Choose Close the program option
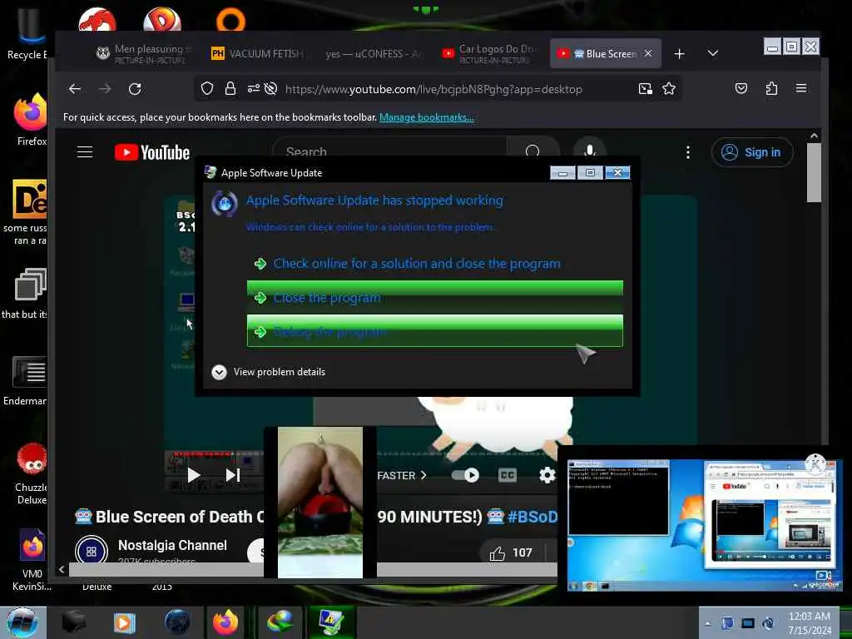852x639 pixels. click(434, 297)
